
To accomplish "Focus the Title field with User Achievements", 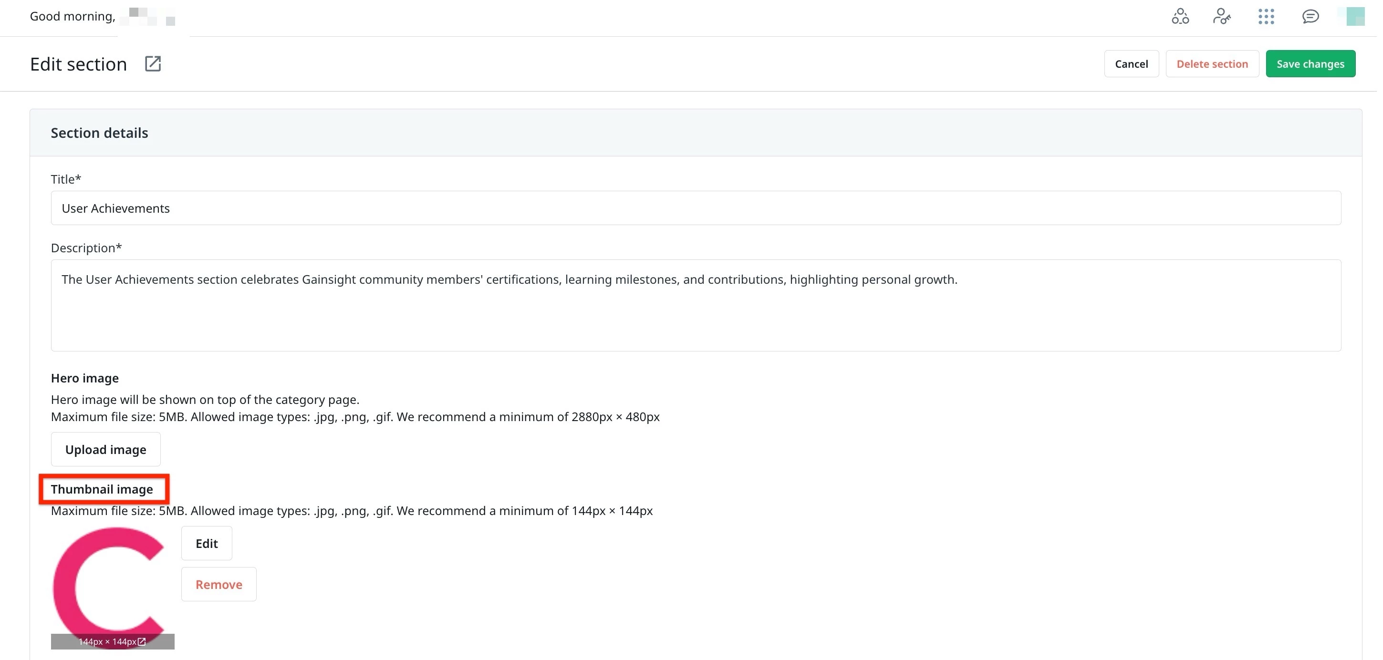I will click(695, 208).
